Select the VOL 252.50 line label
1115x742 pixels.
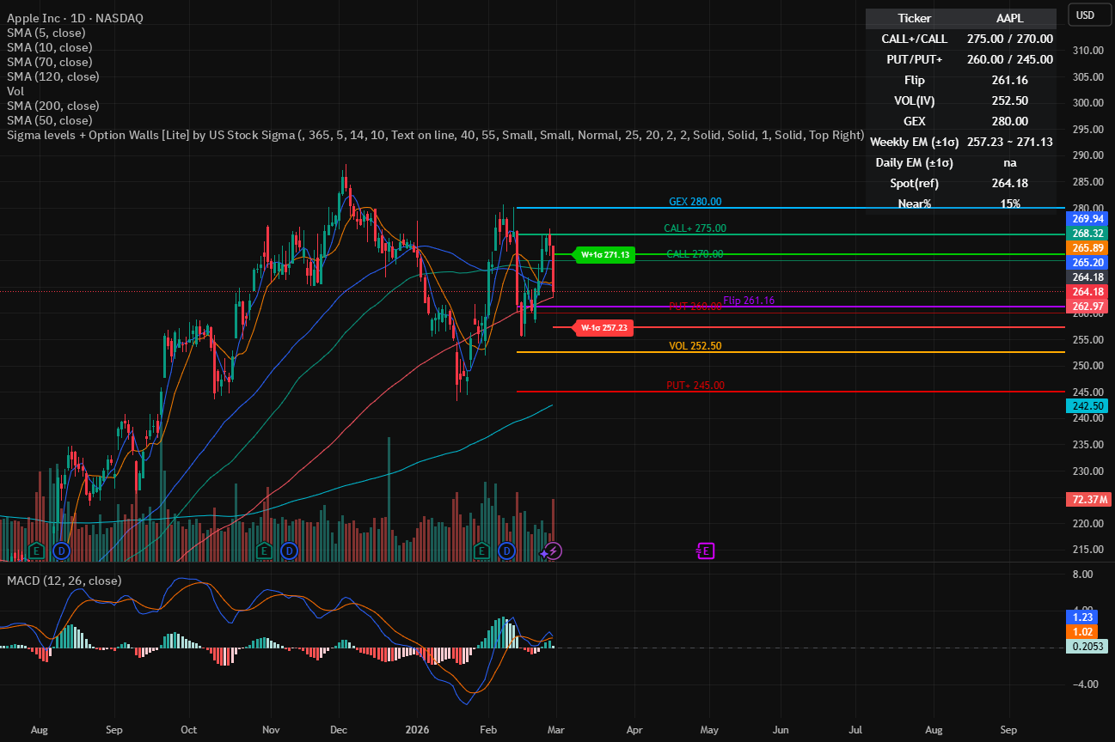click(695, 346)
